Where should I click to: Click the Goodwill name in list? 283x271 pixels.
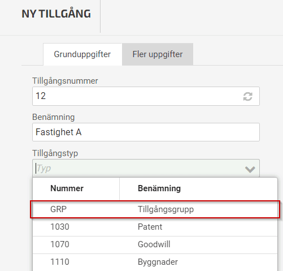click(154, 244)
